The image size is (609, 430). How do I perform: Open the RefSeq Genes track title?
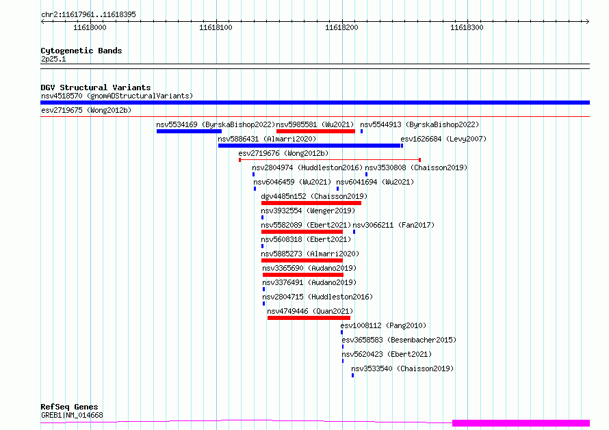click(x=69, y=407)
